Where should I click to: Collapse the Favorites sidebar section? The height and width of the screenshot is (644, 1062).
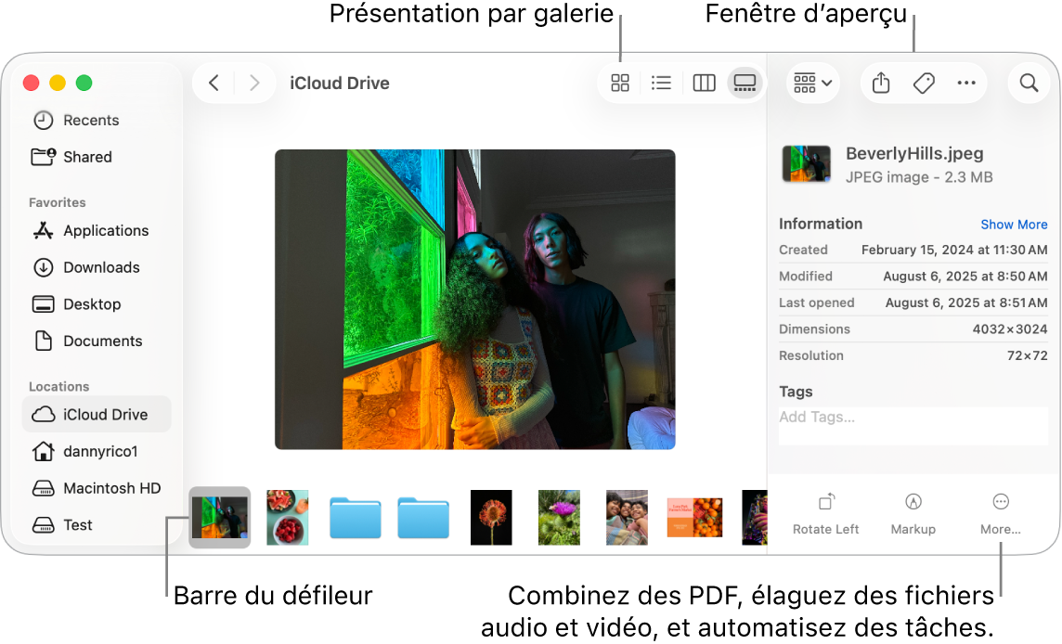[57, 201]
